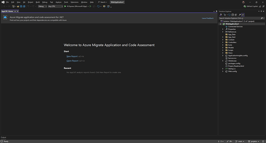
Task: Select Project_Readme.html file
Action: coord(236,66)
